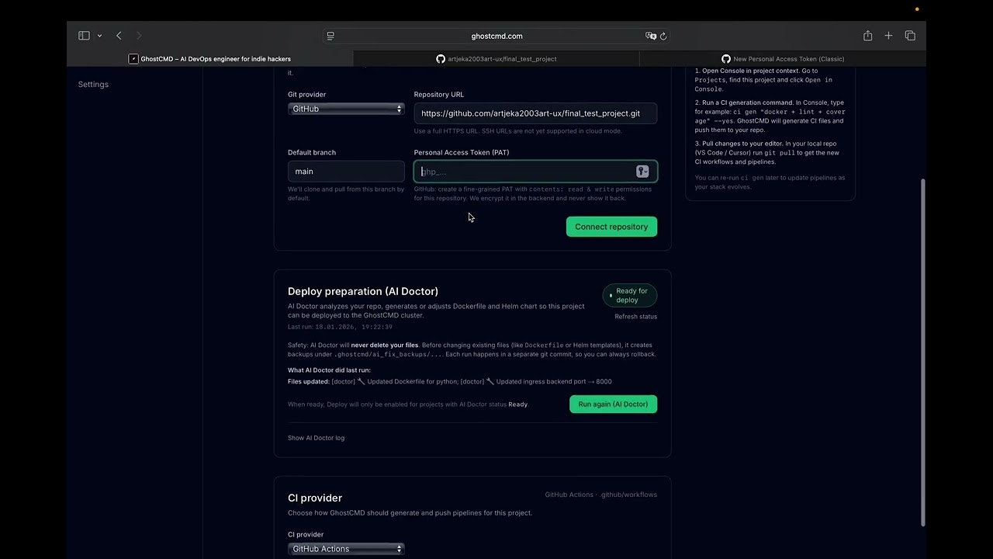
Task: Click the GhostCMD favicon on the first tab
Action: click(132, 58)
